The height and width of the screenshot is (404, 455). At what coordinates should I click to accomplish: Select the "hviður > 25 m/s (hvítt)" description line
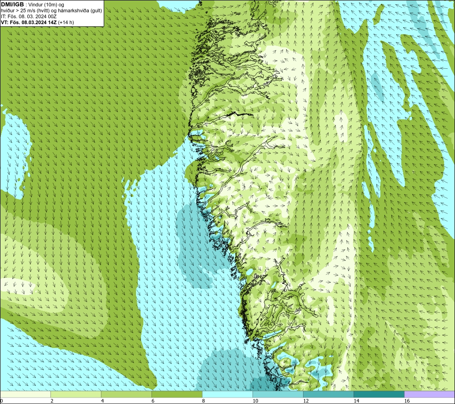point(51,11)
